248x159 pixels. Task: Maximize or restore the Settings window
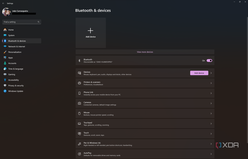[240, 2]
